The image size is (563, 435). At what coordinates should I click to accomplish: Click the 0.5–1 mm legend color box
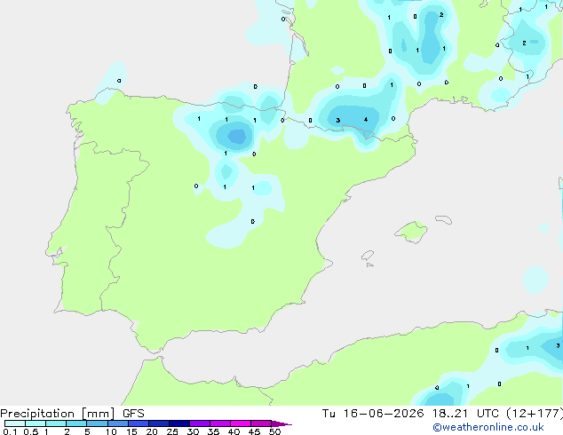(36, 423)
